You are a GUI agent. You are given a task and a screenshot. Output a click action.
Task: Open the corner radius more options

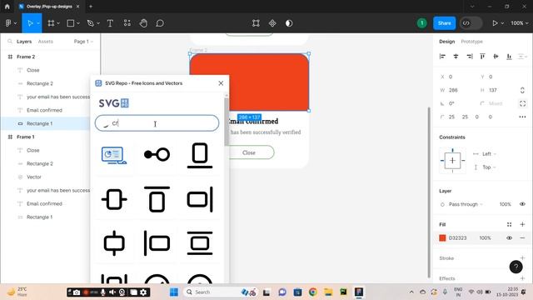[522, 117]
